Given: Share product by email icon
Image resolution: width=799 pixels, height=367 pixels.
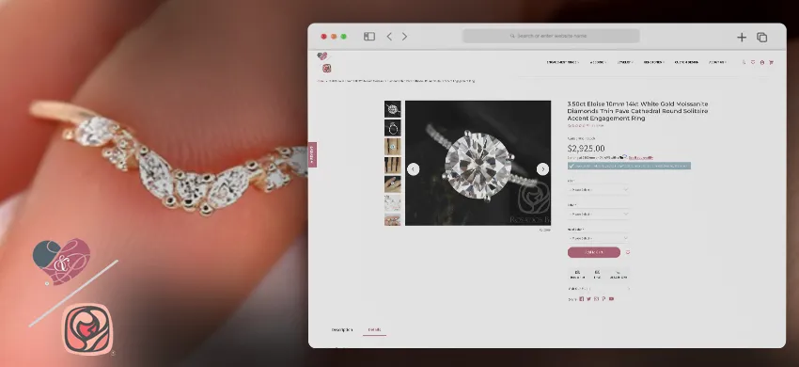Looking at the screenshot, I should (x=596, y=299).
